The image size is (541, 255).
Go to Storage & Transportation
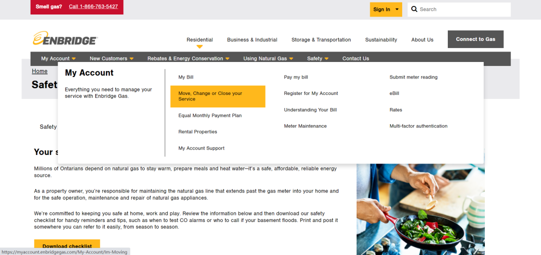pos(321,39)
